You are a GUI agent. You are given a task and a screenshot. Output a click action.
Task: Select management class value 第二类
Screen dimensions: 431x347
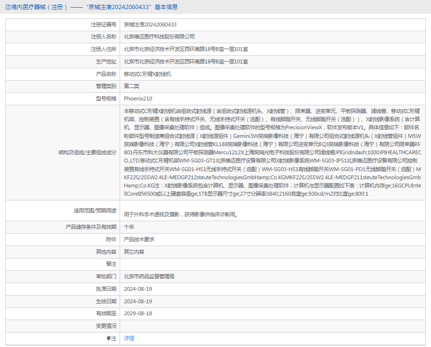pos(131,87)
